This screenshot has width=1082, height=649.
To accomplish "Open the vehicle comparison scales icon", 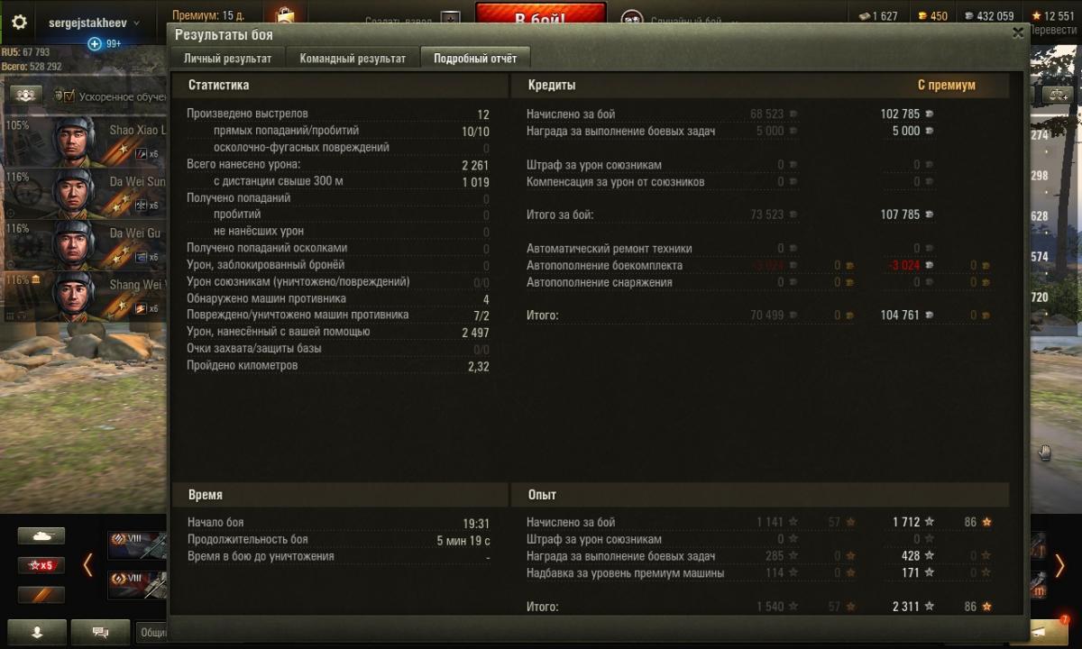I will [1056, 94].
